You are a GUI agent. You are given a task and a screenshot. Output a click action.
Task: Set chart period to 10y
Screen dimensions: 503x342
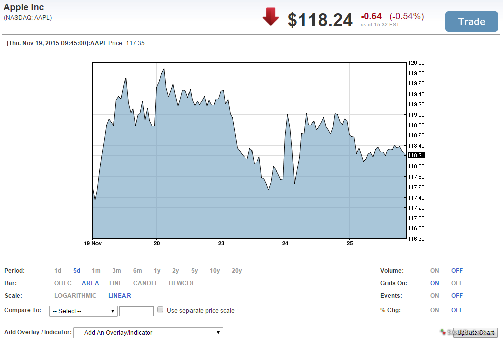pos(215,271)
